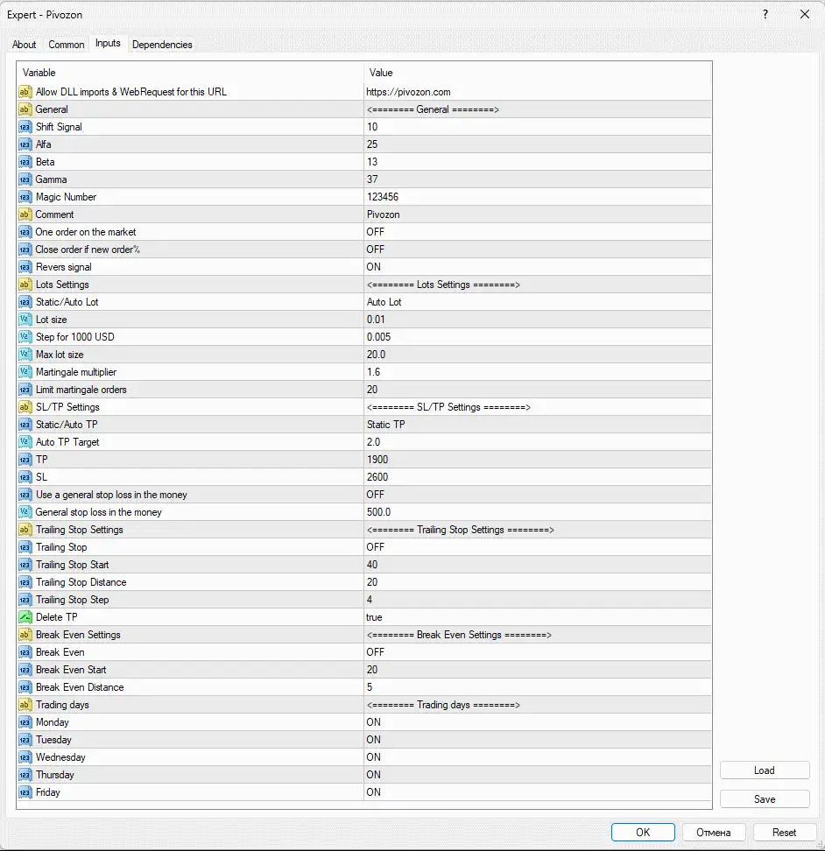Screen dimensions: 825x851
Task: Click the integer icon next to Shift Signal
Action: (x=25, y=127)
